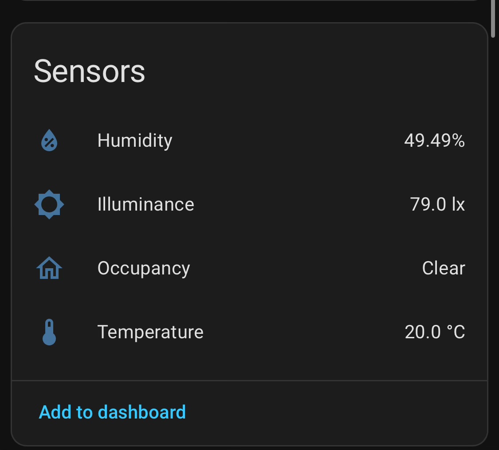Click the illuminance sun icon

[49, 204]
